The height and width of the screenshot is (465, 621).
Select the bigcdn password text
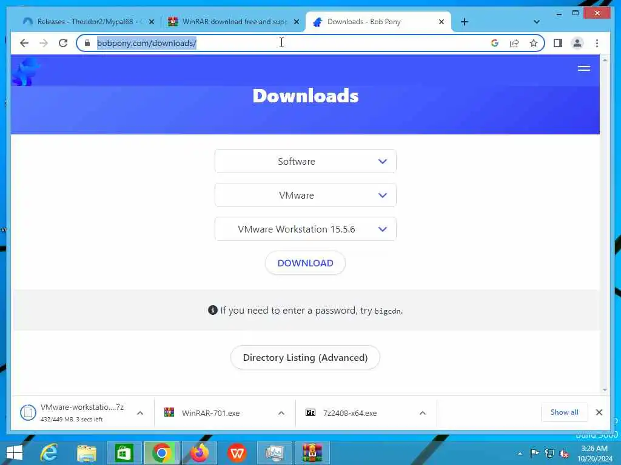(x=388, y=311)
